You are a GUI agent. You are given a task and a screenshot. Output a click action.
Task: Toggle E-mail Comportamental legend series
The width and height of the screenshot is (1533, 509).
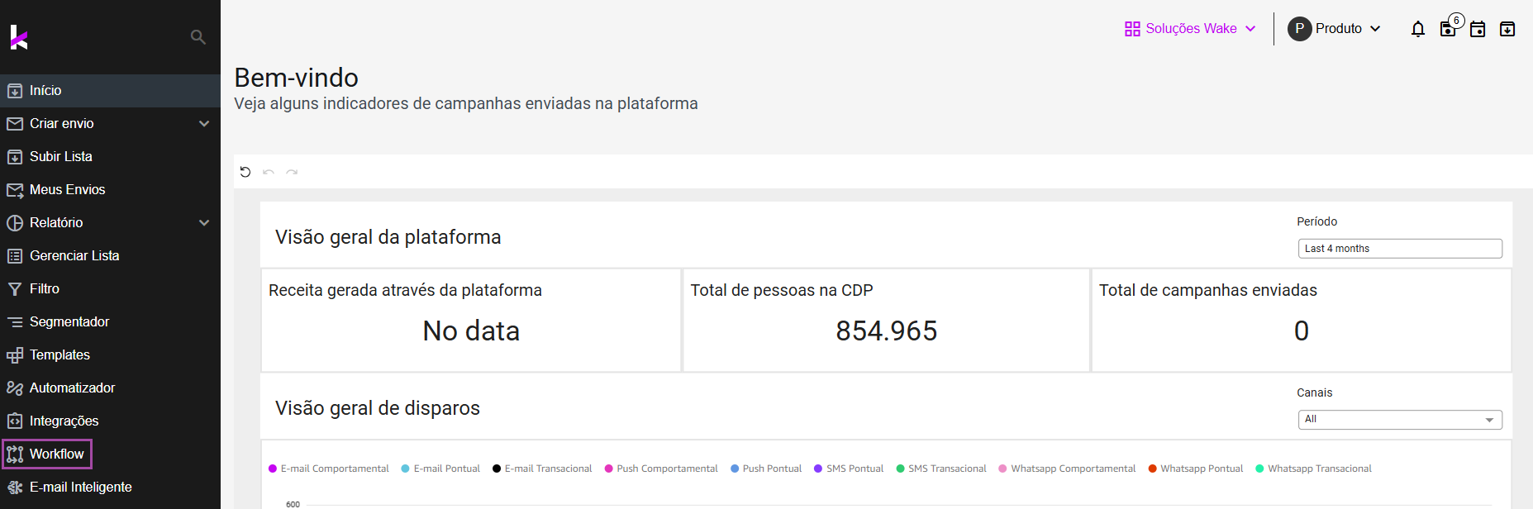pyautogui.click(x=329, y=469)
